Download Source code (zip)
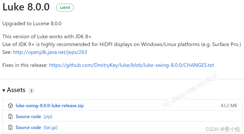 [x=34, y=117]
